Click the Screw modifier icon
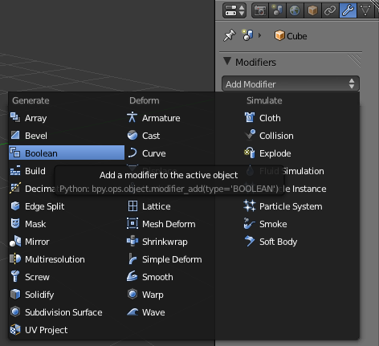 [x=15, y=277]
